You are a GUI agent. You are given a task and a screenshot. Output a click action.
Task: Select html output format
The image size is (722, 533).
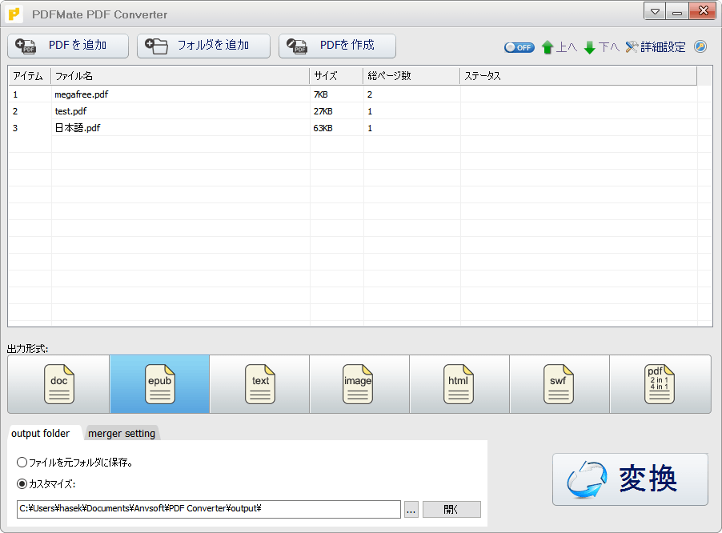click(x=459, y=384)
